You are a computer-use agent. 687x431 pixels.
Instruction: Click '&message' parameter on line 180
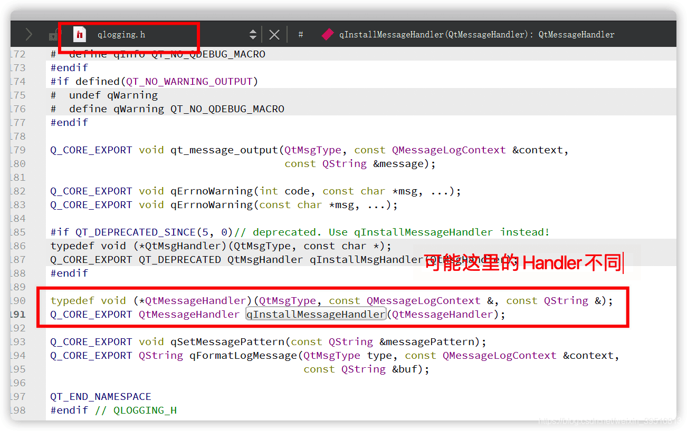point(398,164)
